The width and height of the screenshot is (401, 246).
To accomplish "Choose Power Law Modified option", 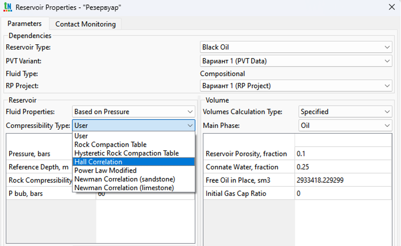I will click(x=134, y=170).
